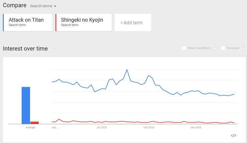Enable the News headlines checkbox
The image size is (247, 143).
[184, 48]
